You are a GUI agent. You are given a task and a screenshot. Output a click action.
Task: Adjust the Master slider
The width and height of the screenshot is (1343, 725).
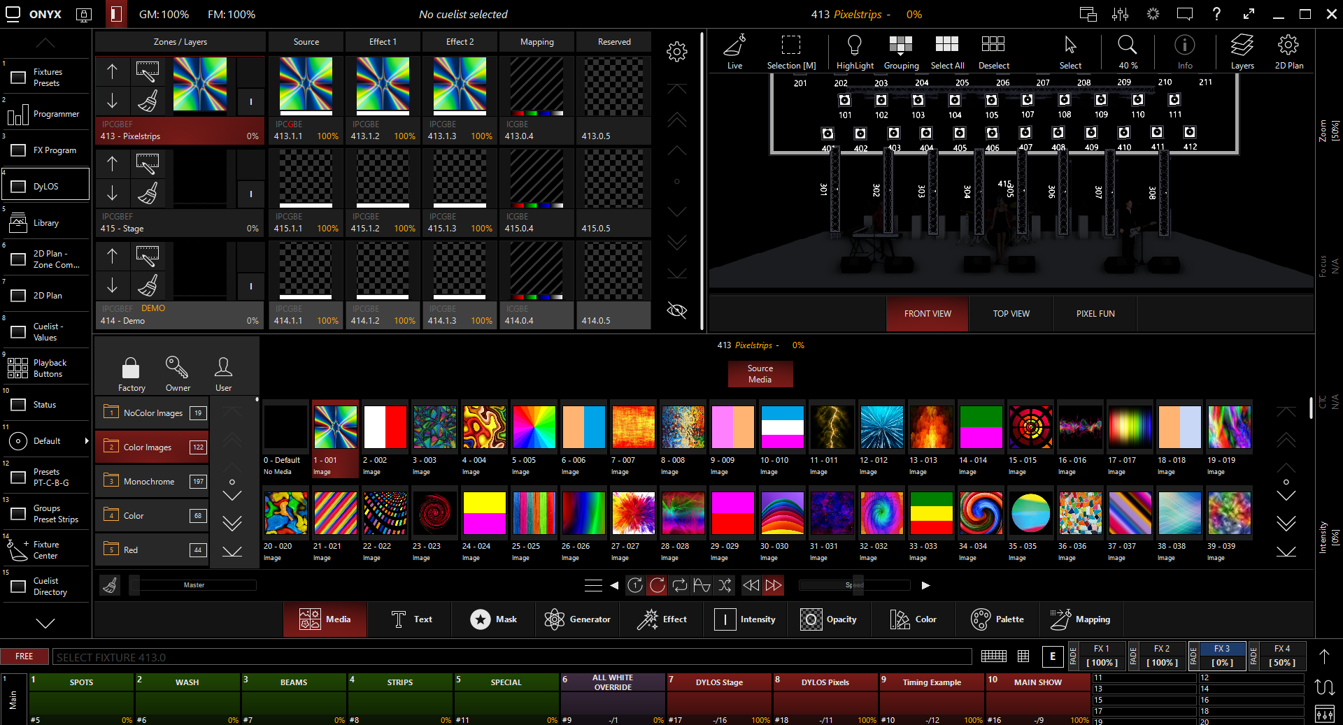click(194, 585)
